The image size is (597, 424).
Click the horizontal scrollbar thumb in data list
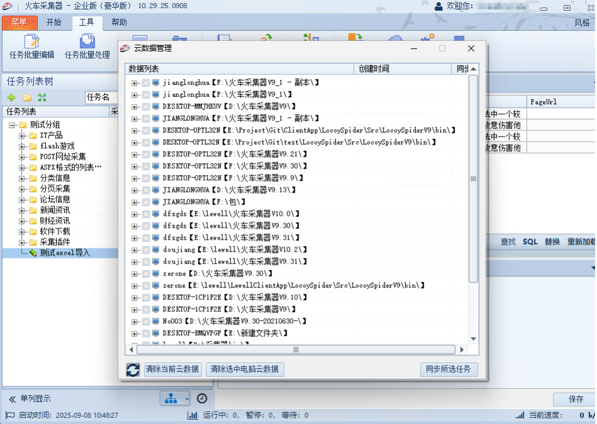296,350
